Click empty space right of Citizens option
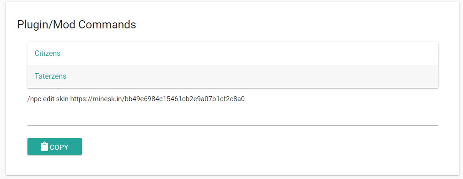Viewport: 463px width, 179px height. point(251,54)
